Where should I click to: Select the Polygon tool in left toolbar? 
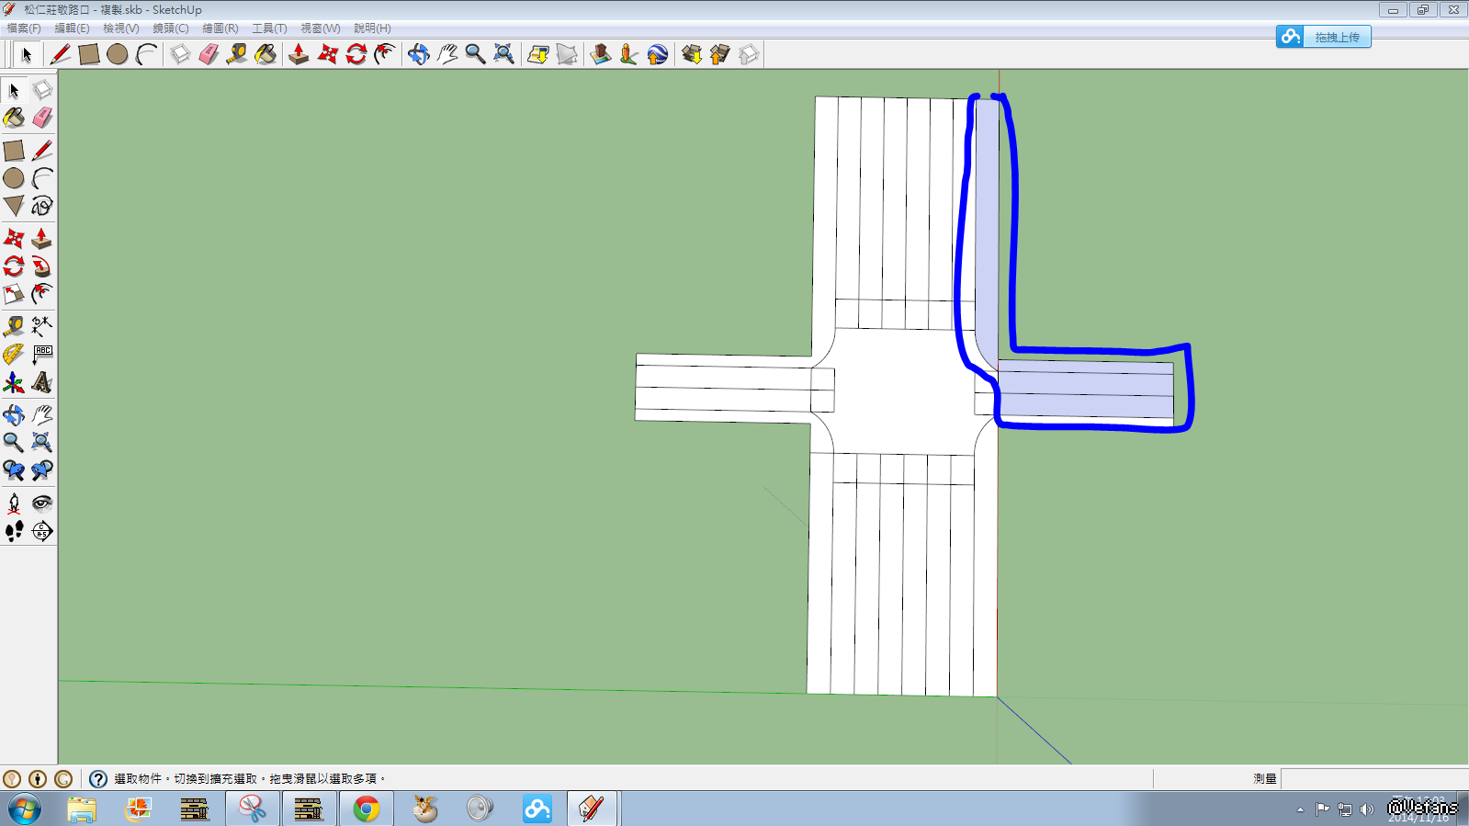(x=14, y=206)
